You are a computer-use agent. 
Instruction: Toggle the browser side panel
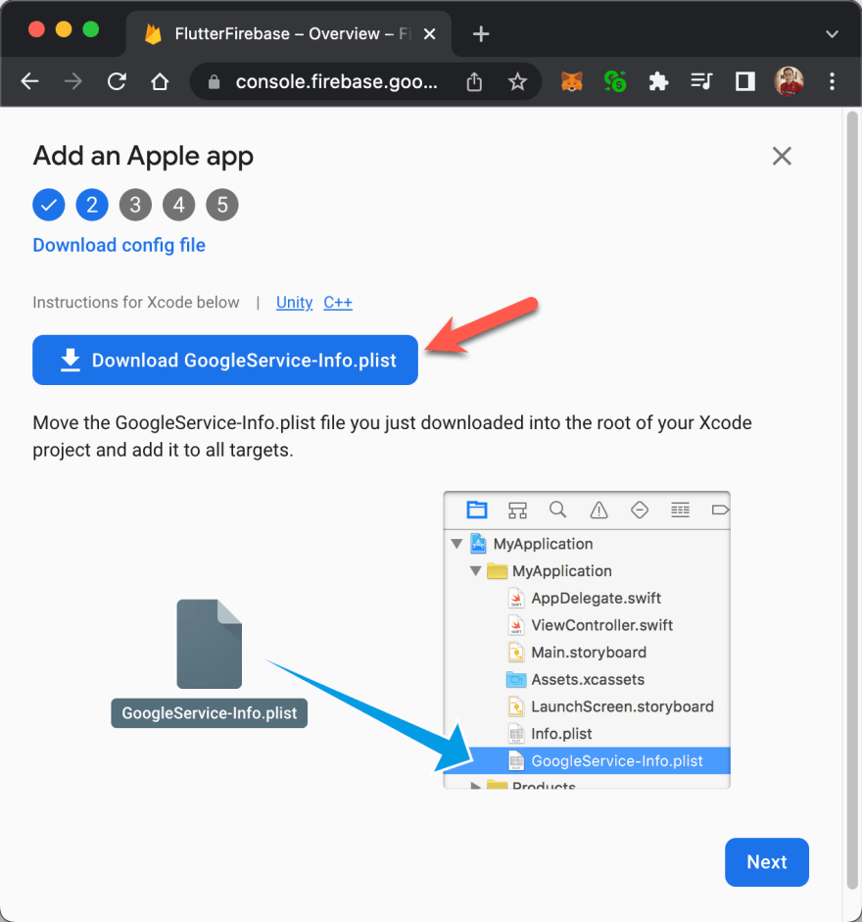pyautogui.click(x=745, y=81)
